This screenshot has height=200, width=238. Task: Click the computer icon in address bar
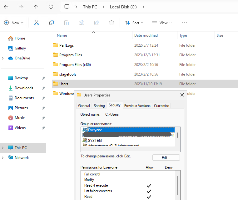(x=67, y=7)
